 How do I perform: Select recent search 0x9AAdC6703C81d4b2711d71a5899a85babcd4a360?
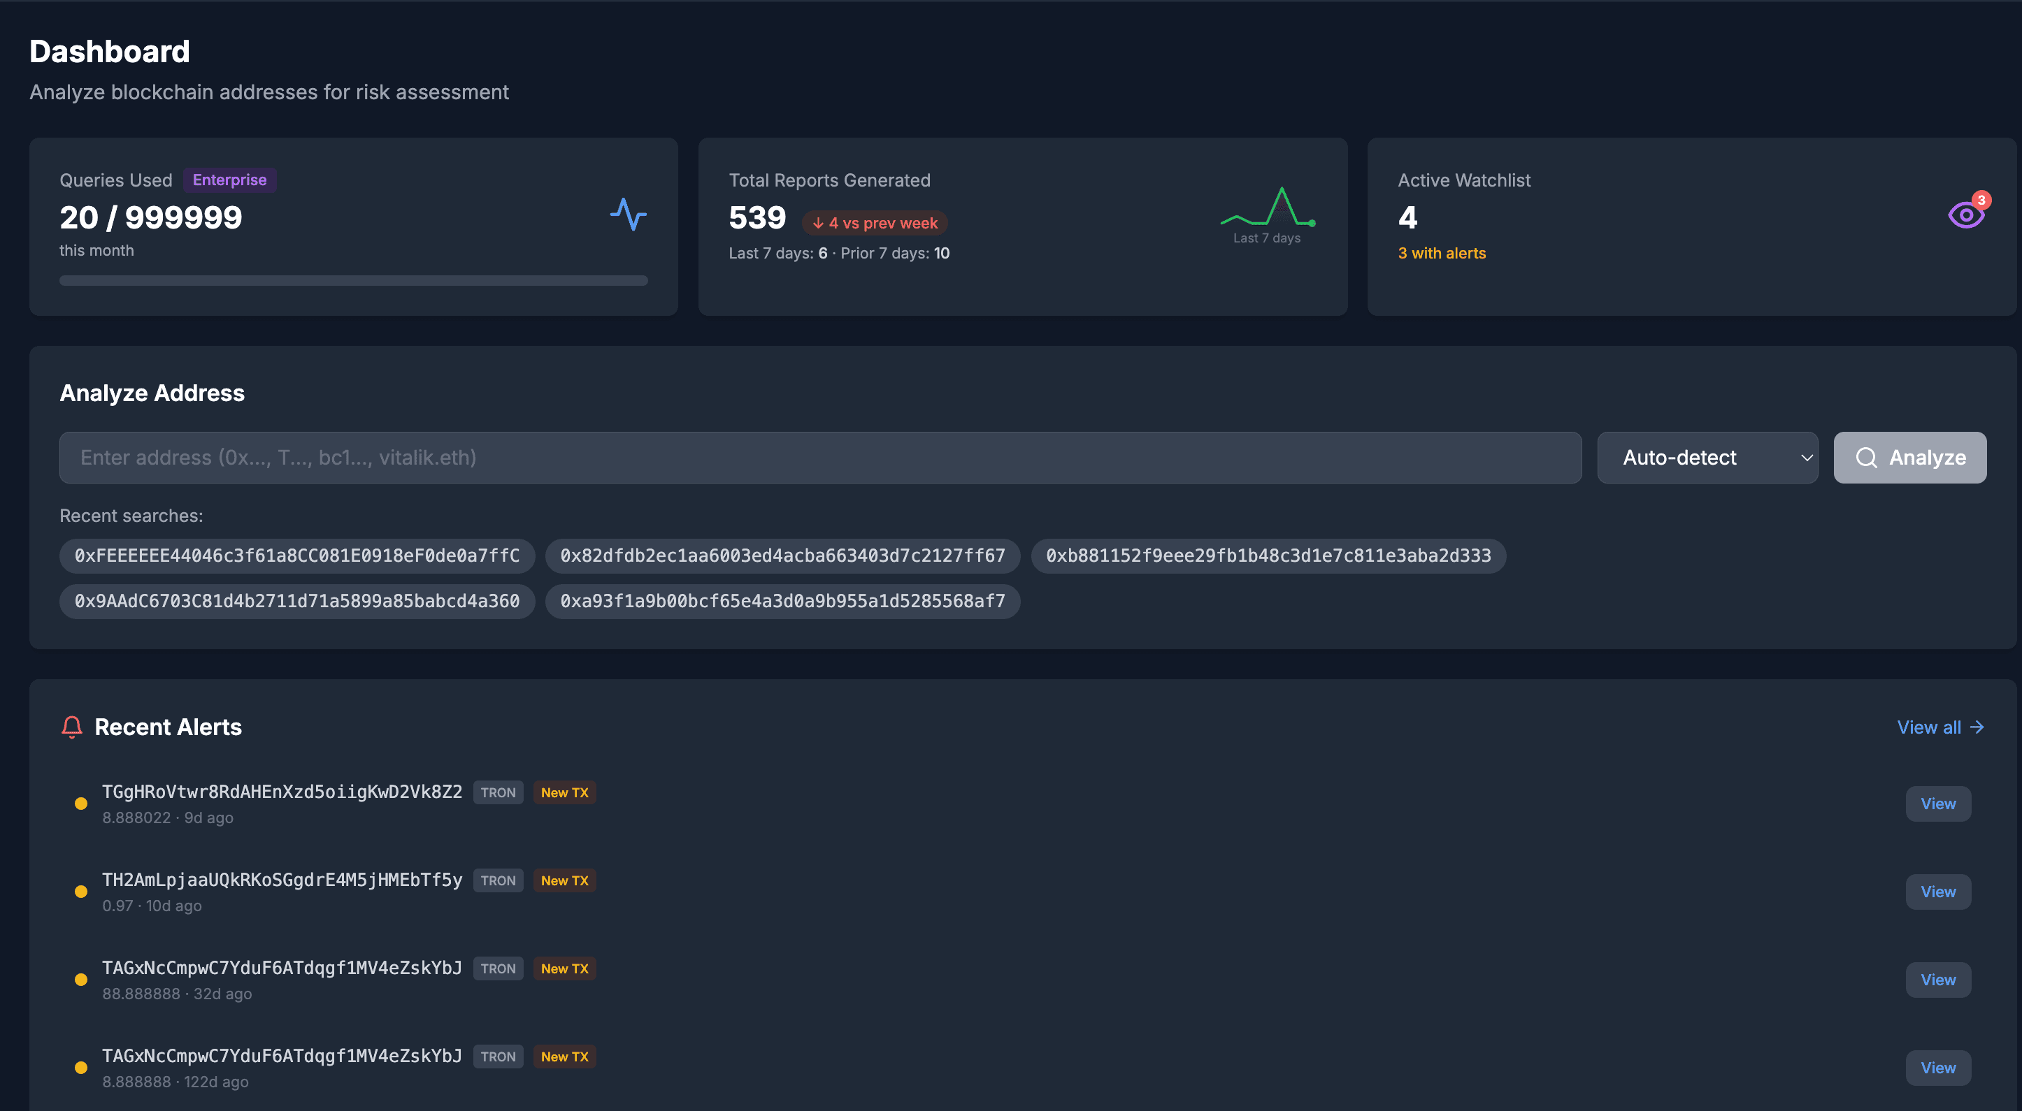tap(296, 601)
